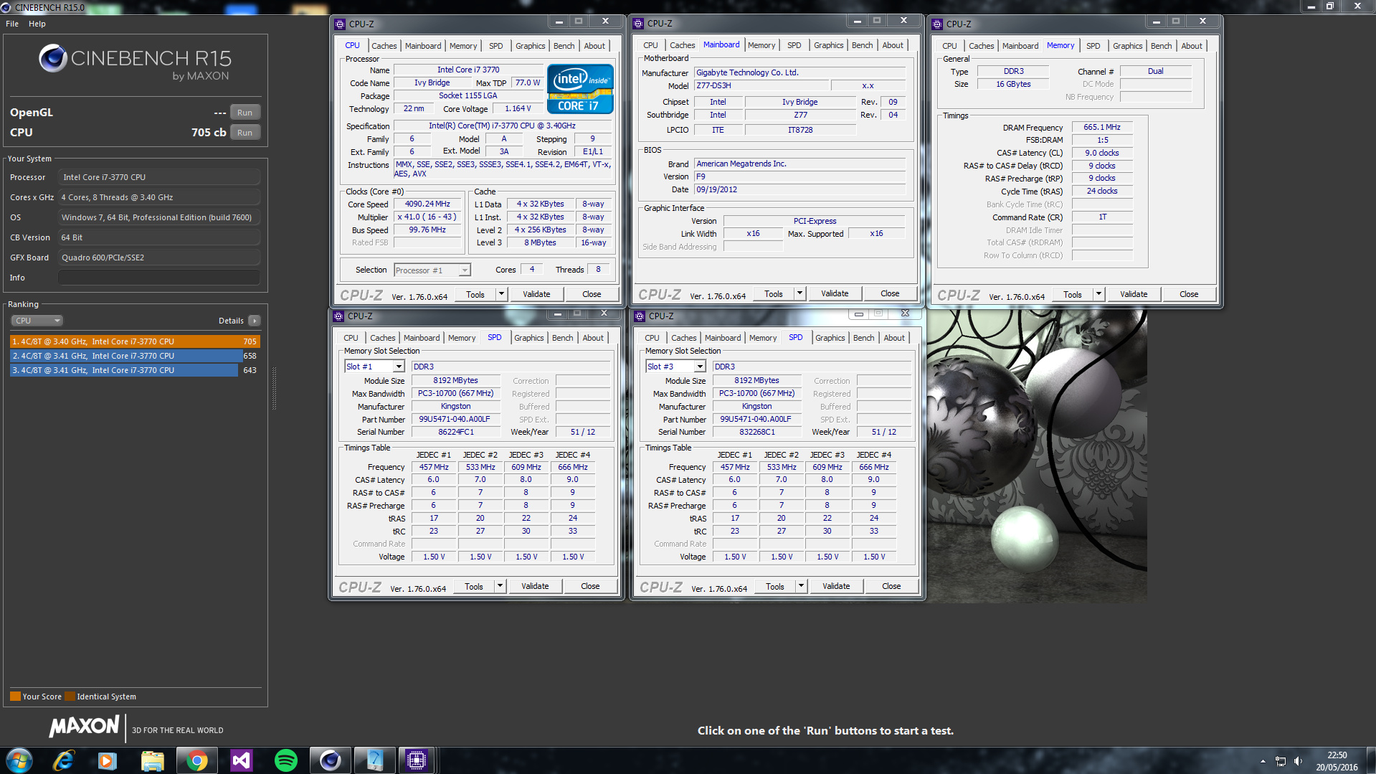Click the Details arrow button in Ranking
The height and width of the screenshot is (774, 1376).
[x=255, y=321]
